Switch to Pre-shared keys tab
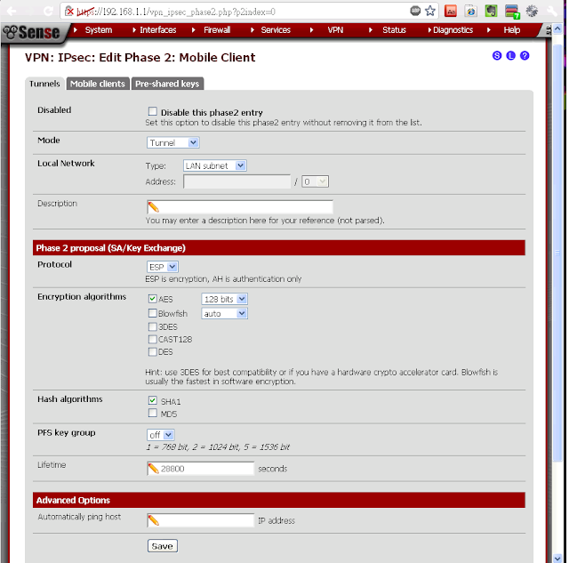This screenshot has height=563, width=569. pyautogui.click(x=167, y=84)
